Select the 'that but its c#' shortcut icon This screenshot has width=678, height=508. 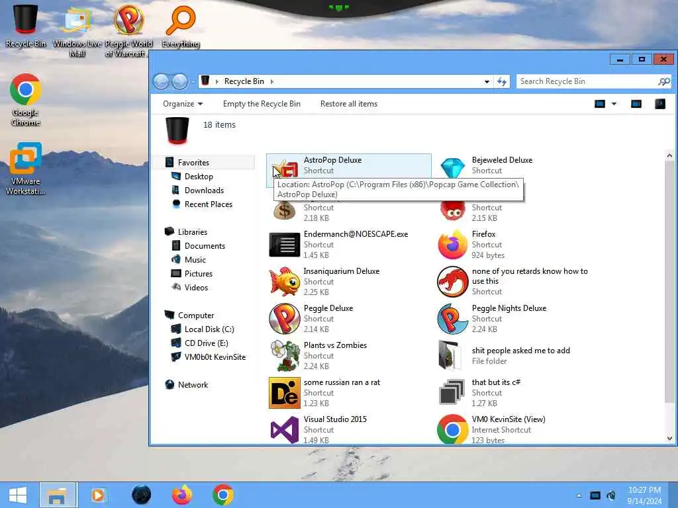[452, 393]
